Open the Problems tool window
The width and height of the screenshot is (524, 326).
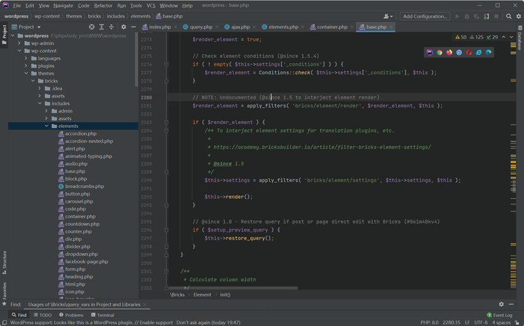click(71, 315)
